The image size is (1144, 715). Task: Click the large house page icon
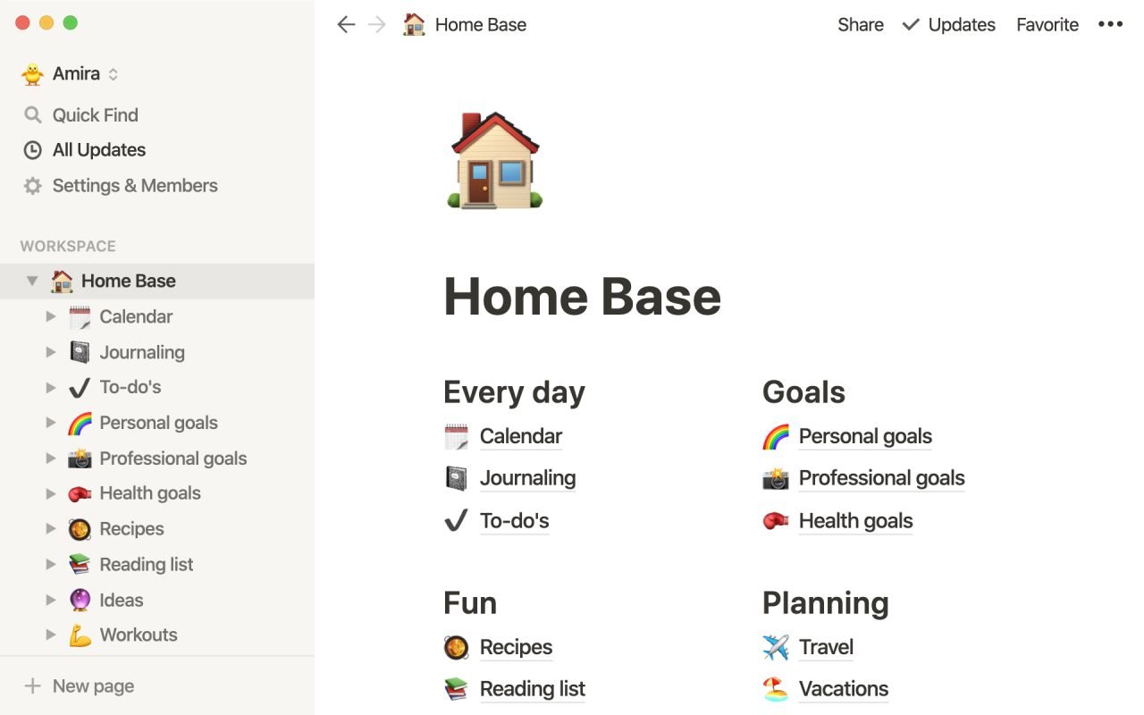click(494, 161)
